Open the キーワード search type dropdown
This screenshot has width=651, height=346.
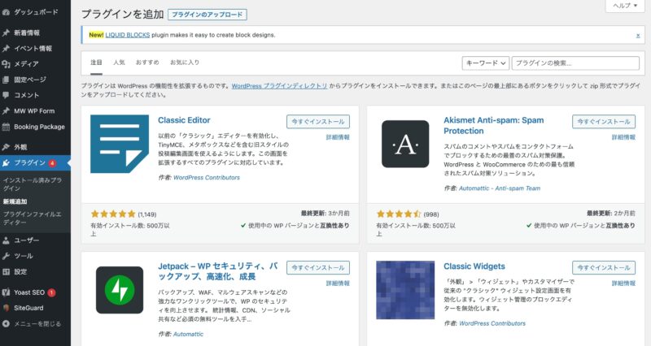485,63
